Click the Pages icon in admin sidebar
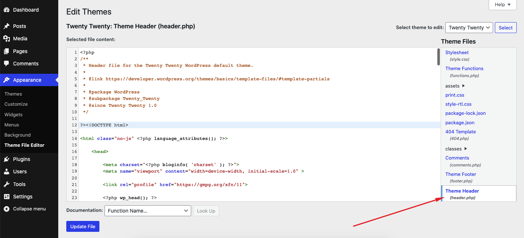Viewport: 524px width, 238px height. (x=7, y=51)
